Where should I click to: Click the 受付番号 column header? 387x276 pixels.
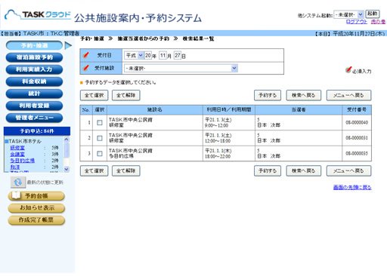tap(357, 109)
